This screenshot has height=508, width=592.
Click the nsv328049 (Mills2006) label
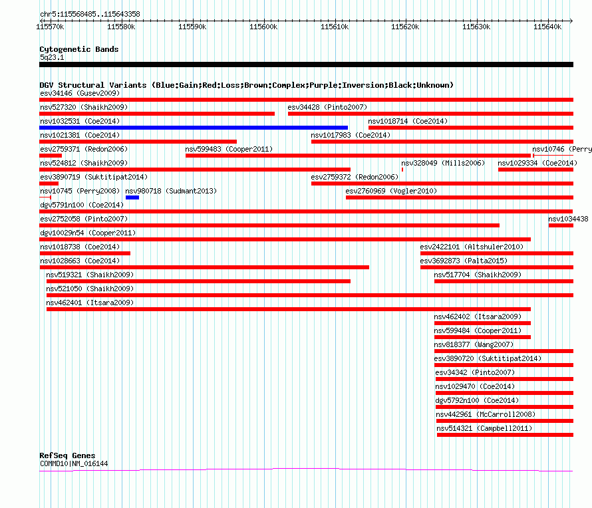(443, 163)
